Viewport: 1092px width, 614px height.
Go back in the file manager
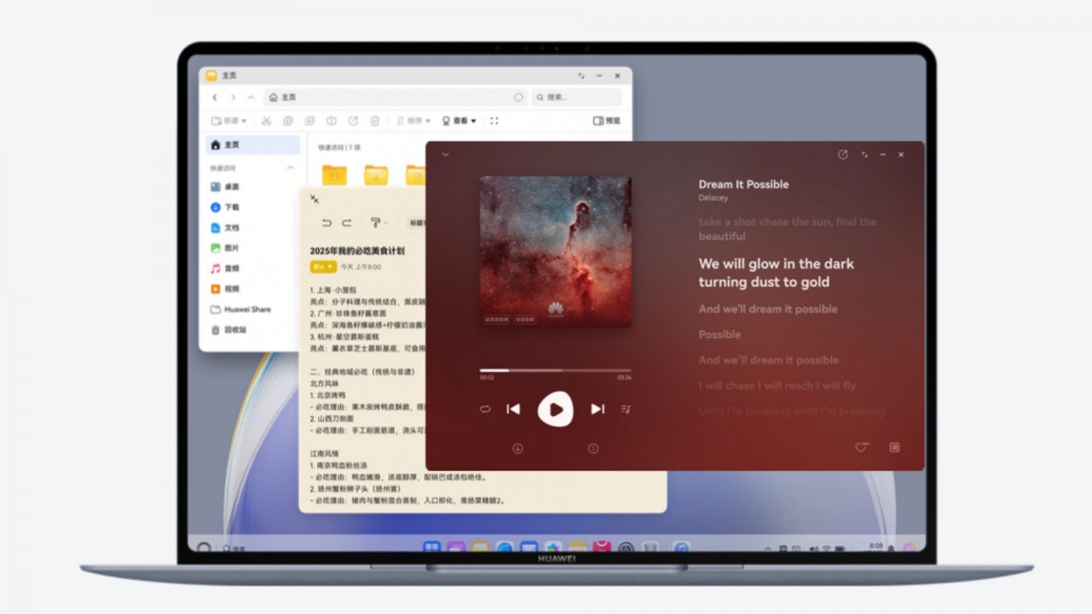click(x=215, y=98)
